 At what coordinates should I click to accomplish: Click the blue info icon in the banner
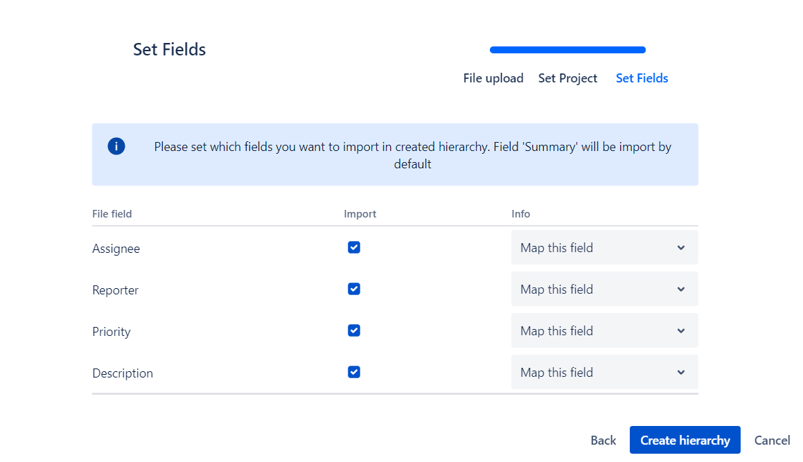coord(116,146)
